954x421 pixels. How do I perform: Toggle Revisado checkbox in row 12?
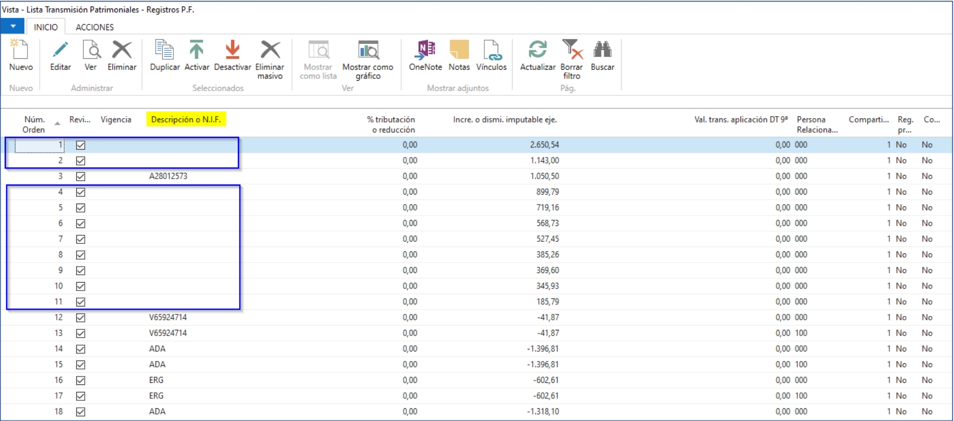[81, 318]
